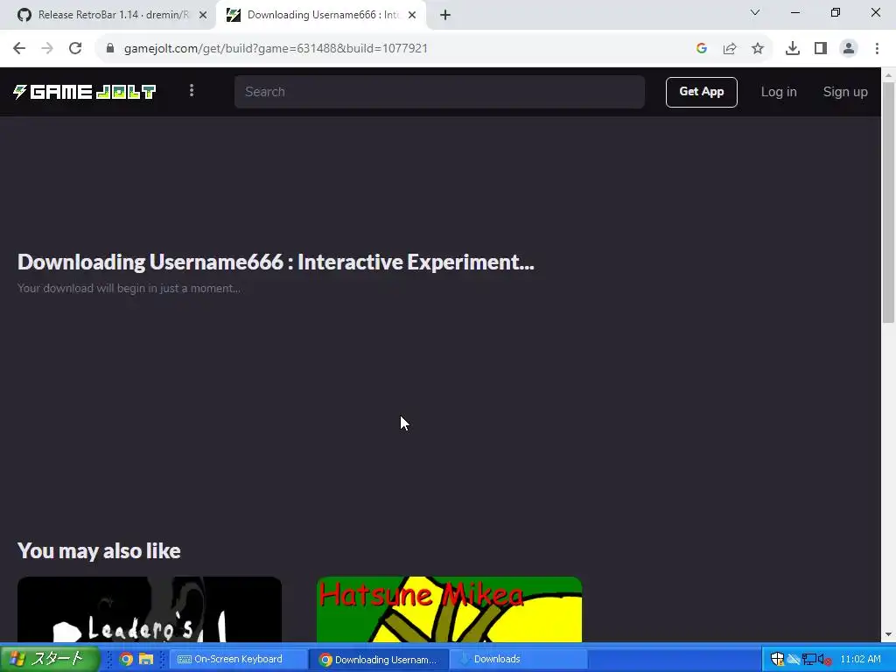
Task: Toggle the Chrome side panel
Action: [821, 48]
